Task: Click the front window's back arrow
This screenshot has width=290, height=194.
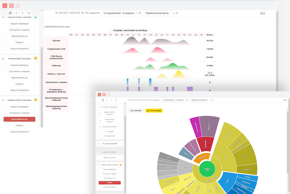Action: (107, 100)
